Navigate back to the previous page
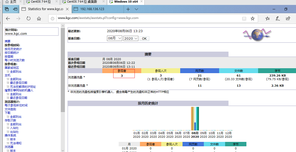 8,18
